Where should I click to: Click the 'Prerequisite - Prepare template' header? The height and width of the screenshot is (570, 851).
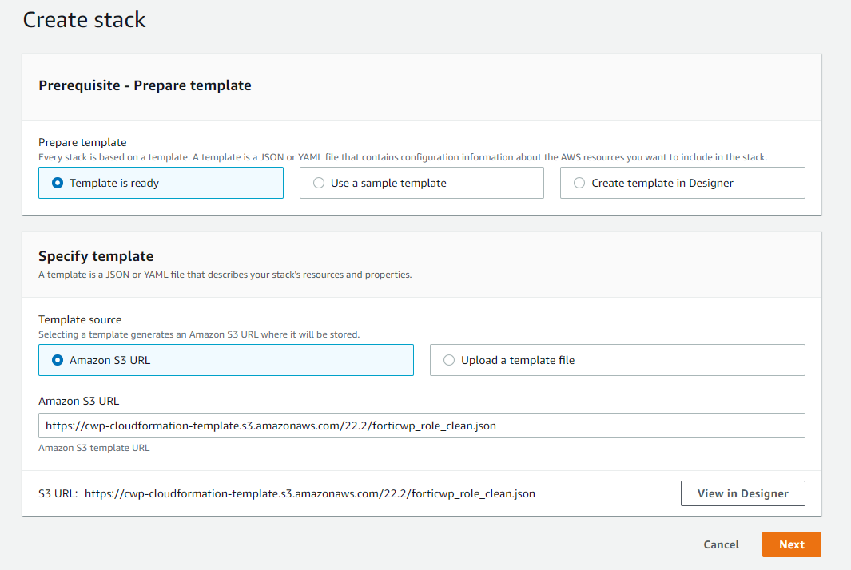(x=145, y=85)
